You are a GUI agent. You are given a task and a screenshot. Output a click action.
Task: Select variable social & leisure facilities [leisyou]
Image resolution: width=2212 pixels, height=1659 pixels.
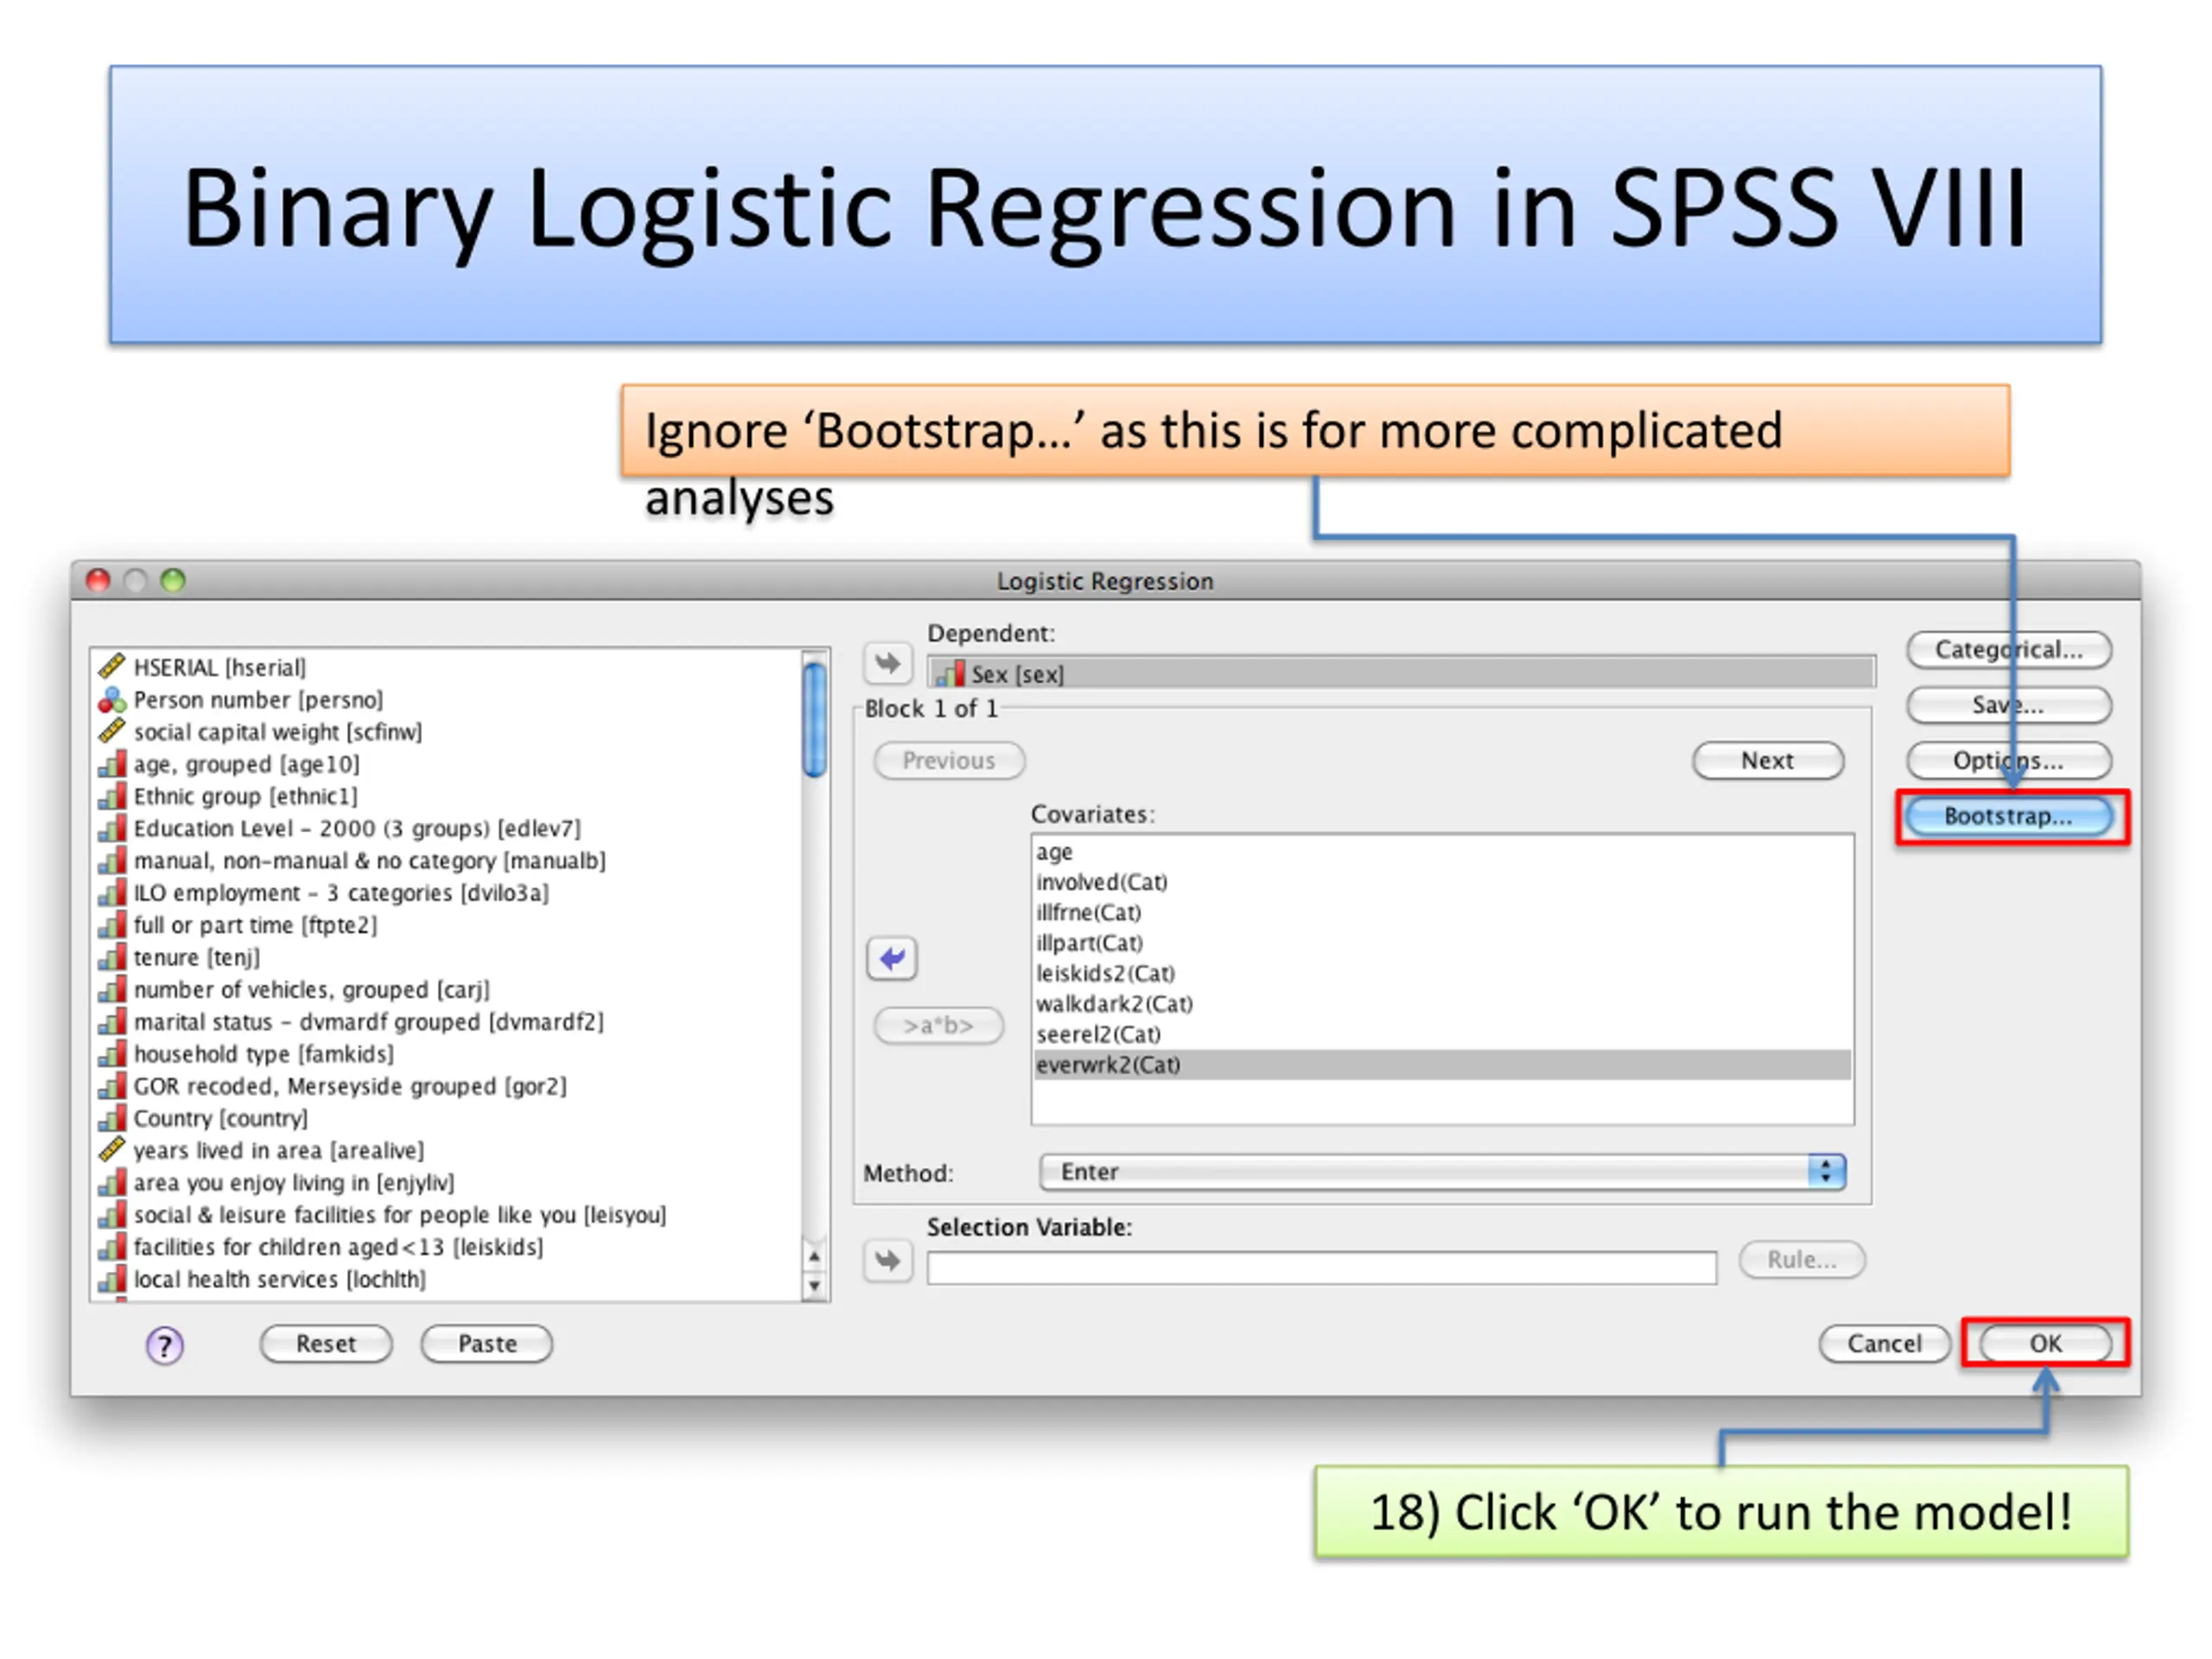pos(447,1215)
